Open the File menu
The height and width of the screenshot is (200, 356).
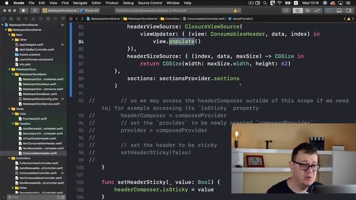[x=31, y=3]
